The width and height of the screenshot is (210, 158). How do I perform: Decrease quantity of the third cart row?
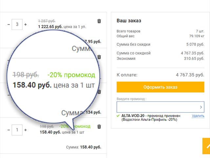pyautogui.click(x=9, y=95)
